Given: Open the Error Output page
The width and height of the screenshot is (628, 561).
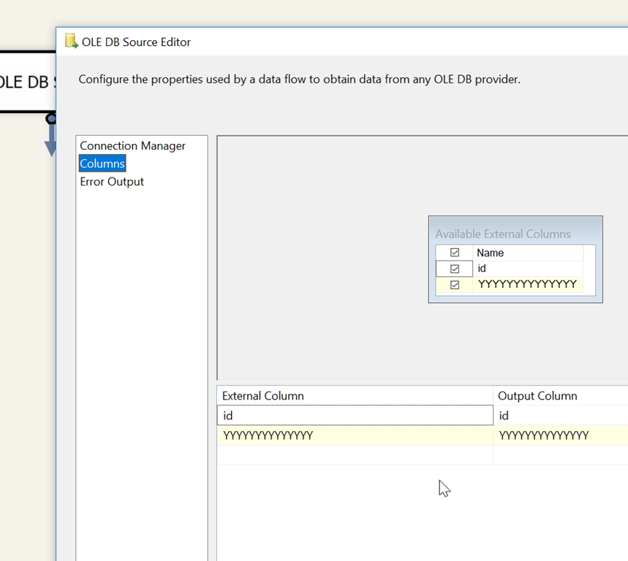Looking at the screenshot, I should (x=112, y=182).
